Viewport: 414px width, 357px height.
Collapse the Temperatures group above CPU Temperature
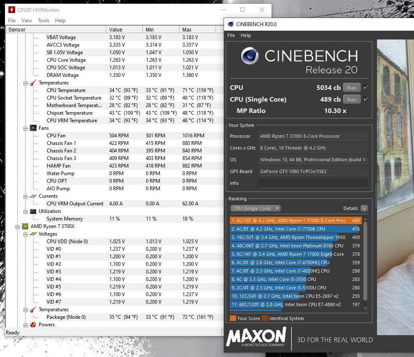[x=25, y=84]
